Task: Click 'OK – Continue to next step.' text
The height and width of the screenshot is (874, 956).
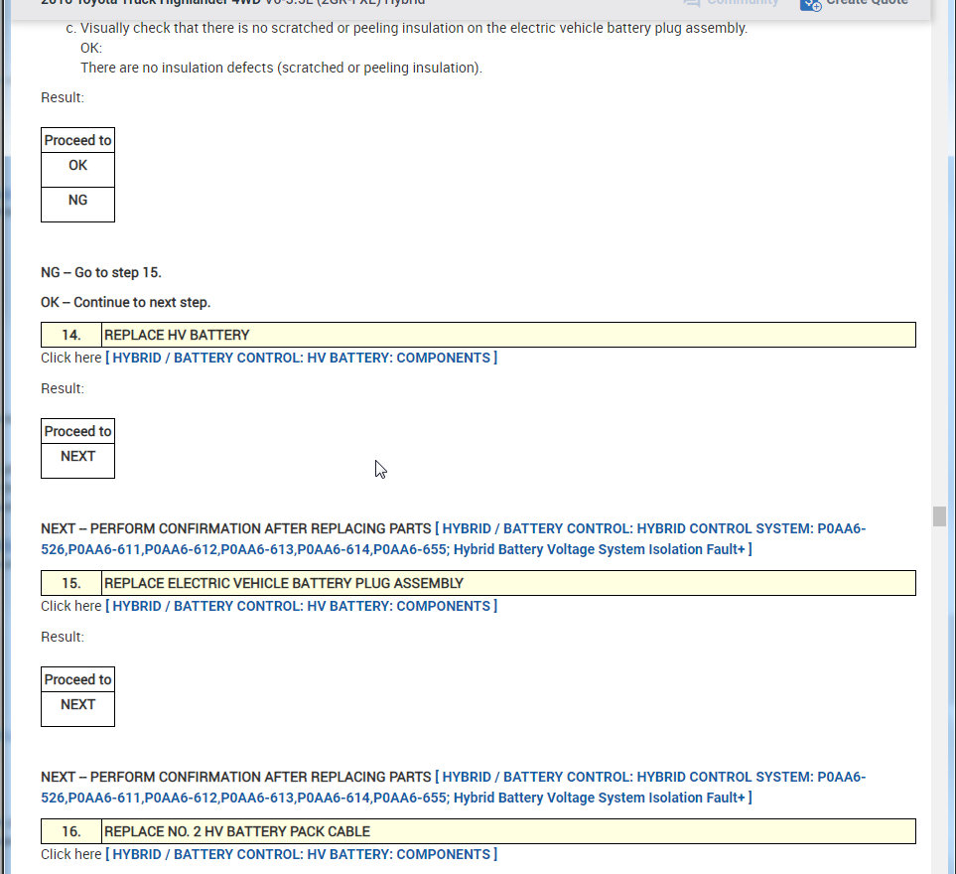Action: [x=126, y=303]
